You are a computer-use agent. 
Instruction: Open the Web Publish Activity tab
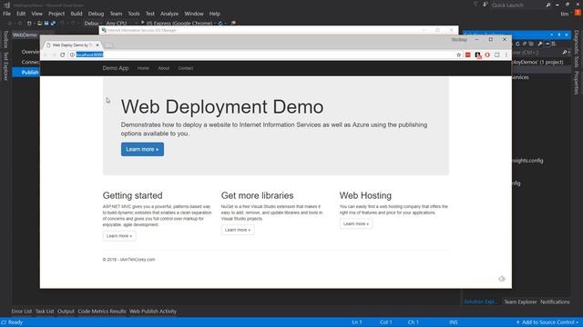[153, 312]
